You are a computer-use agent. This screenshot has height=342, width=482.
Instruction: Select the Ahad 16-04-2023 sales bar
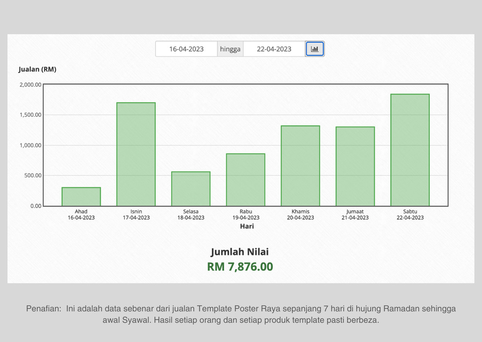pyautogui.click(x=81, y=197)
